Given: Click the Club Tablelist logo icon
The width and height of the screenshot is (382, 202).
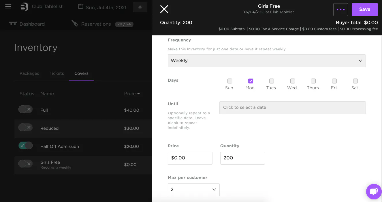Looking at the screenshot, I should 25,7.
